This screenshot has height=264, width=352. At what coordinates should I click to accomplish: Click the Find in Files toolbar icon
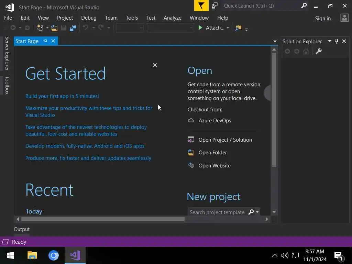(238, 28)
